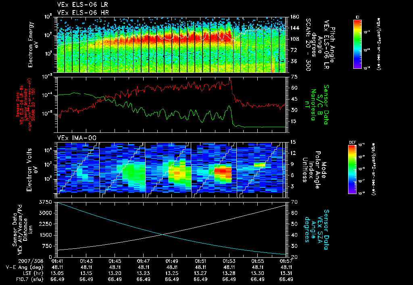Viewport: 413px width, 285px height.
Task: Click the 180 degree pitch angle tick
Action: (294, 17)
